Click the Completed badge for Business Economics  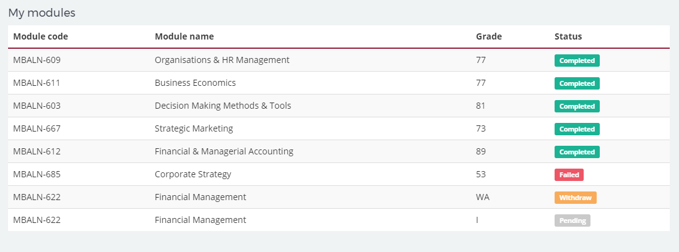577,83
